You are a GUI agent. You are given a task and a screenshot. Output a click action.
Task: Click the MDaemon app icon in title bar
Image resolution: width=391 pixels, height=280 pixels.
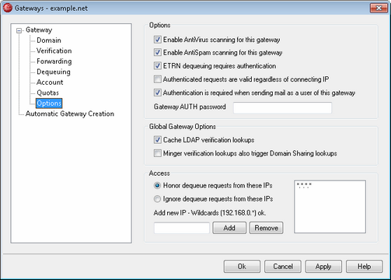(8, 8)
